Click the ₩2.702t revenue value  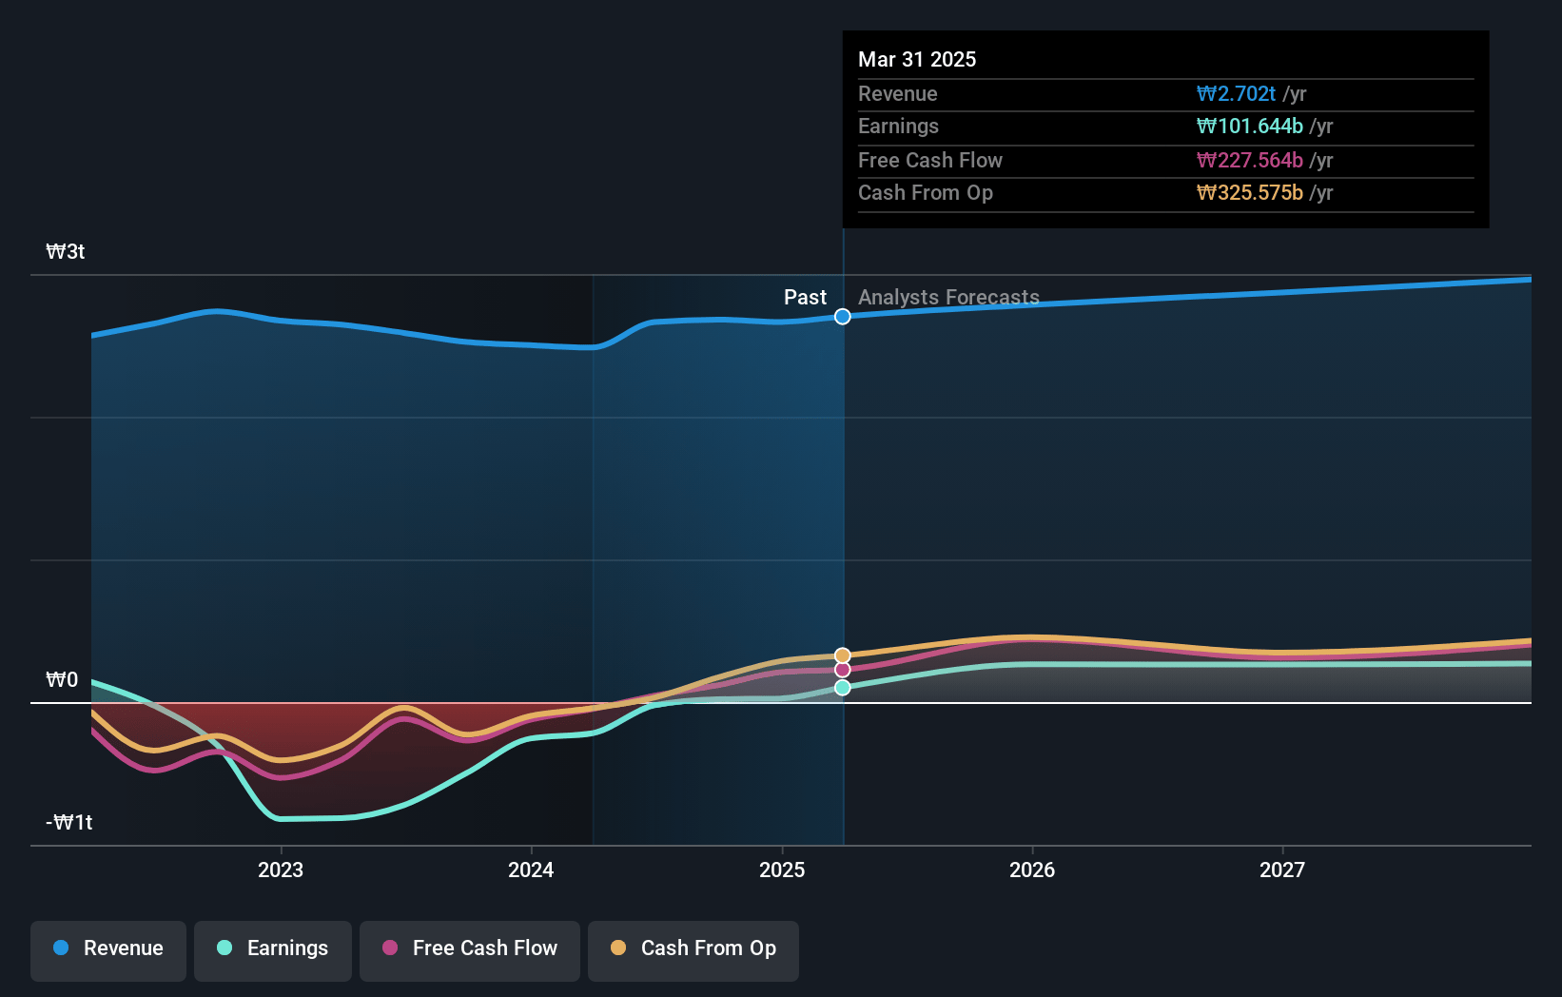(x=1236, y=93)
